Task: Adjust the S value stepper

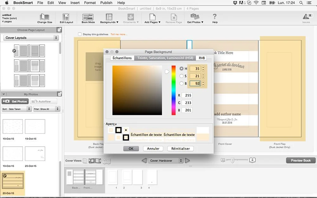Action: tap(203, 76)
